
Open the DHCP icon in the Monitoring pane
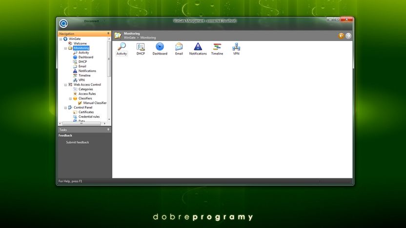pos(141,49)
